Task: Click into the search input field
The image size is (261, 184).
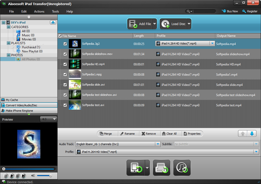Action: pos(204,11)
